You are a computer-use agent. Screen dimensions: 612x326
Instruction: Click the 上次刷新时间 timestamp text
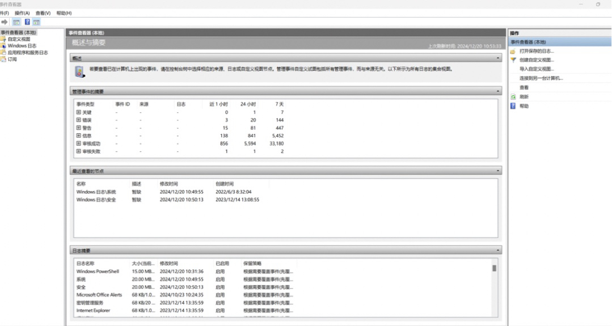pyautogui.click(x=465, y=46)
